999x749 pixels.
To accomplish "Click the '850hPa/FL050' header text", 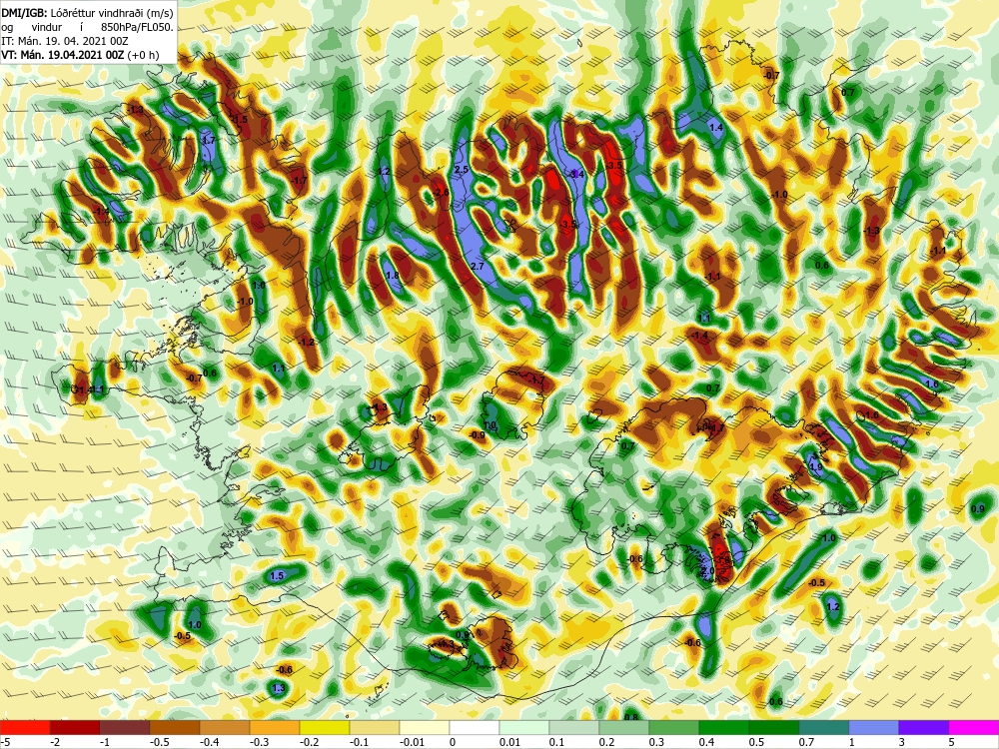I will click(137, 27).
